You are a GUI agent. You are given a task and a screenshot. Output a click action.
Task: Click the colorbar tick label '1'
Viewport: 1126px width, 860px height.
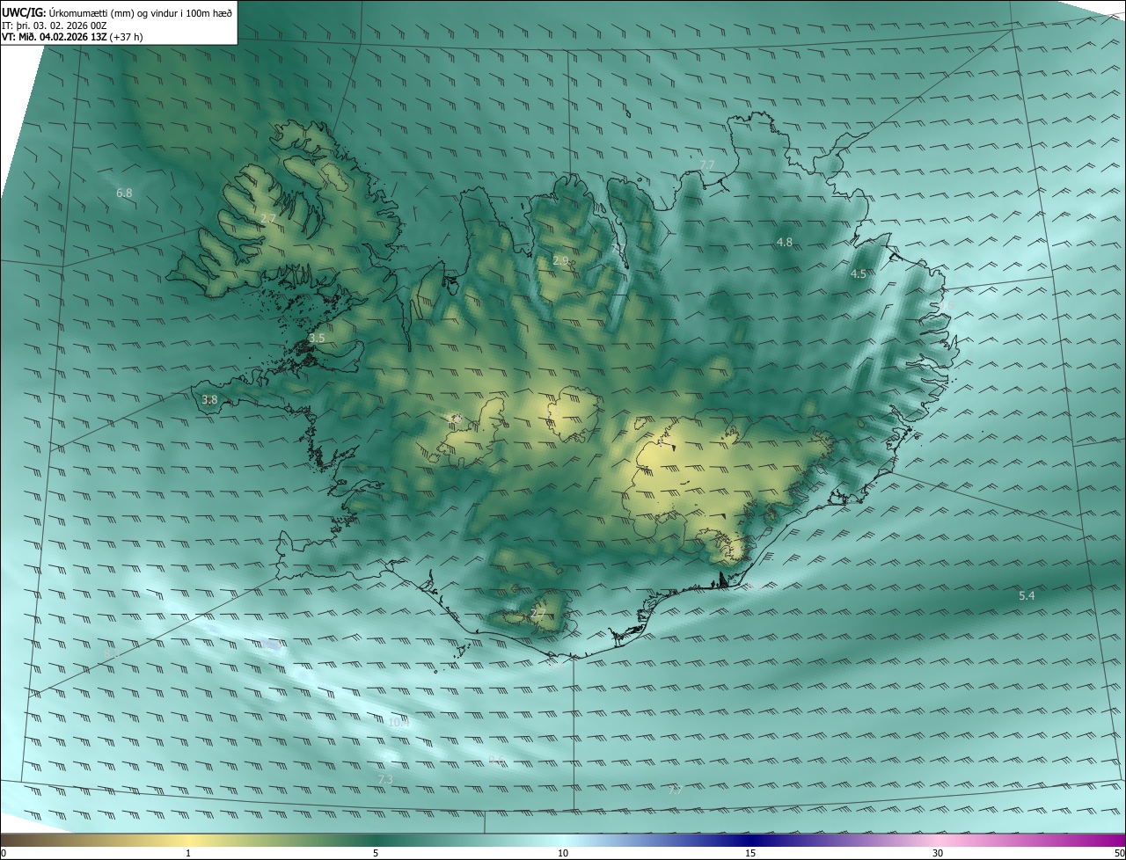pos(188,853)
